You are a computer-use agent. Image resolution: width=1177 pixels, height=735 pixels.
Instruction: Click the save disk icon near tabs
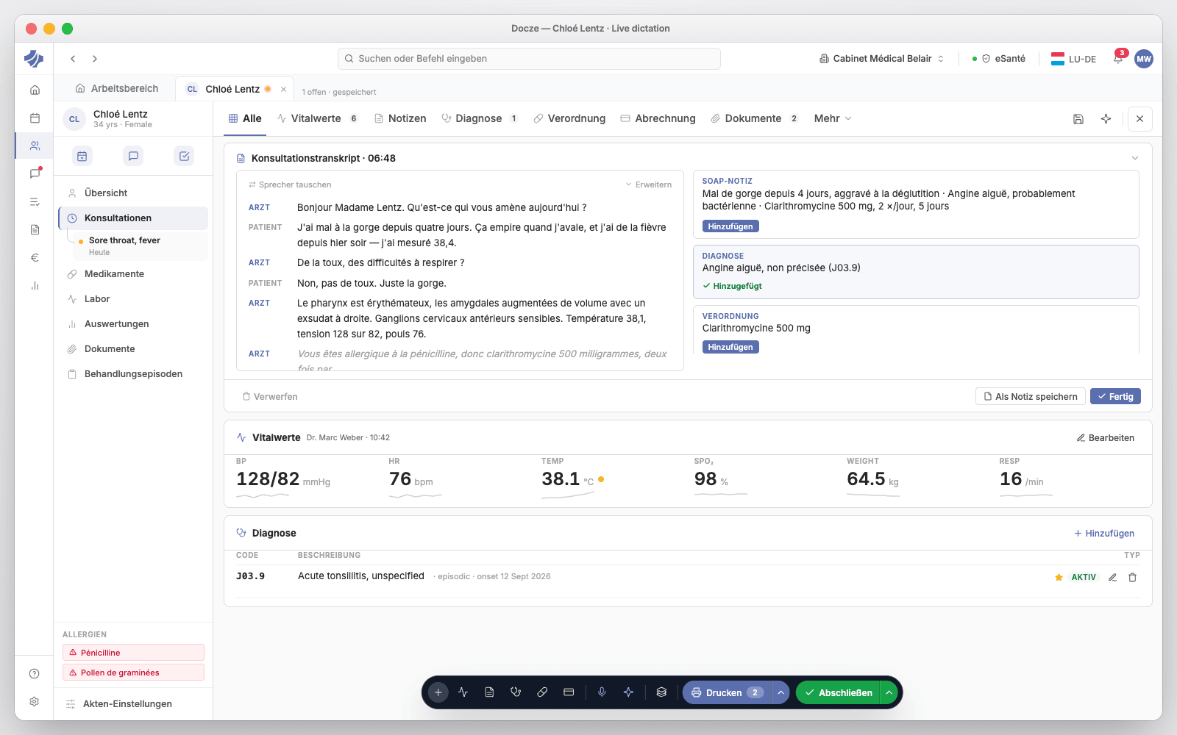click(x=1078, y=118)
